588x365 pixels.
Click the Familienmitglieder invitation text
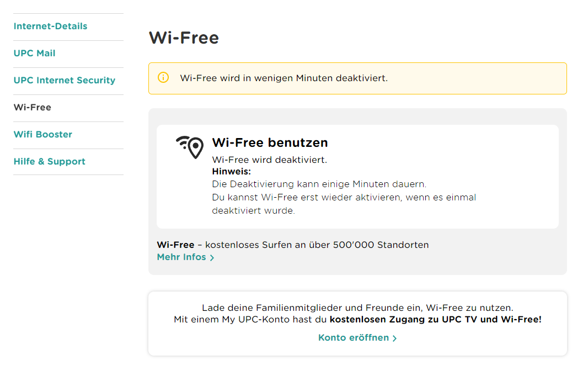pyautogui.click(x=357, y=308)
